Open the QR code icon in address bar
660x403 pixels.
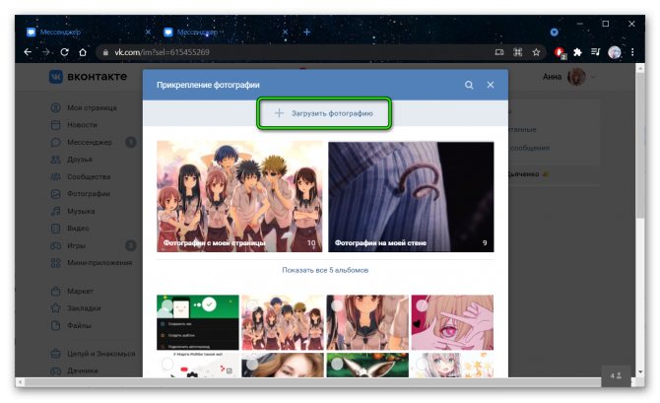[518, 52]
